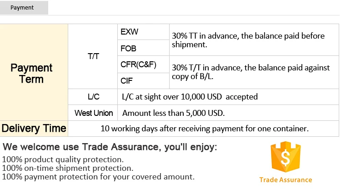Click the 10 working days delivery text

(205, 129)
